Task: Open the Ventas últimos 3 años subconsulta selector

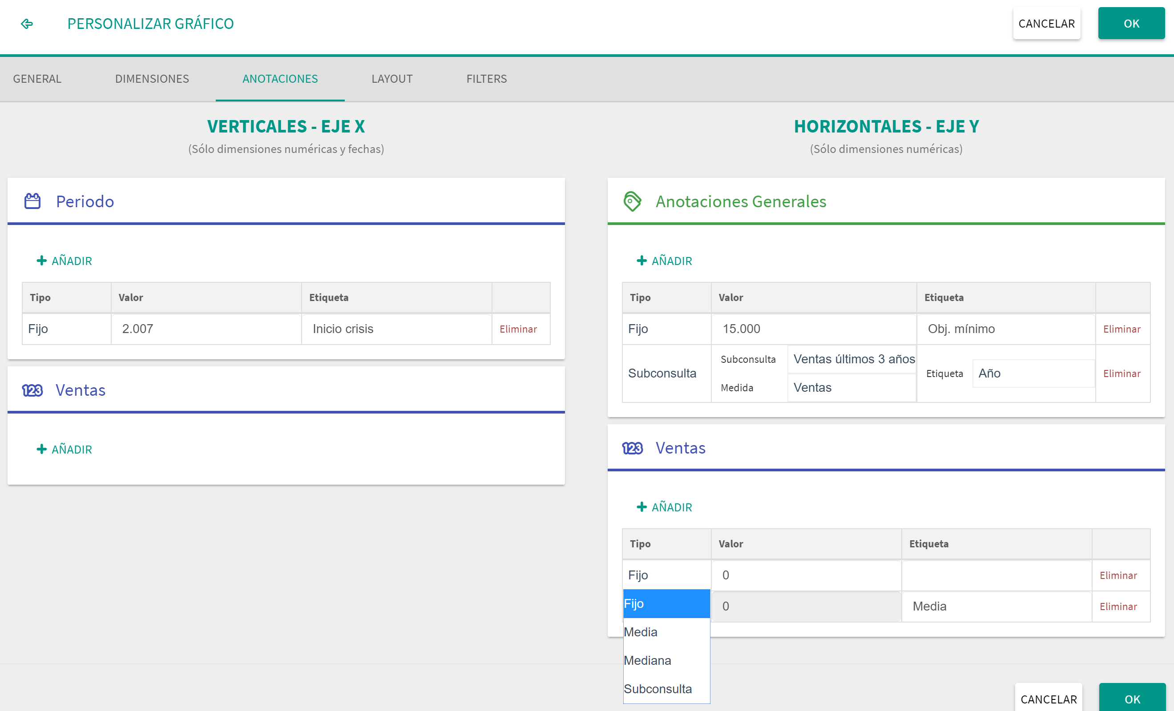Action: (852, 359)
